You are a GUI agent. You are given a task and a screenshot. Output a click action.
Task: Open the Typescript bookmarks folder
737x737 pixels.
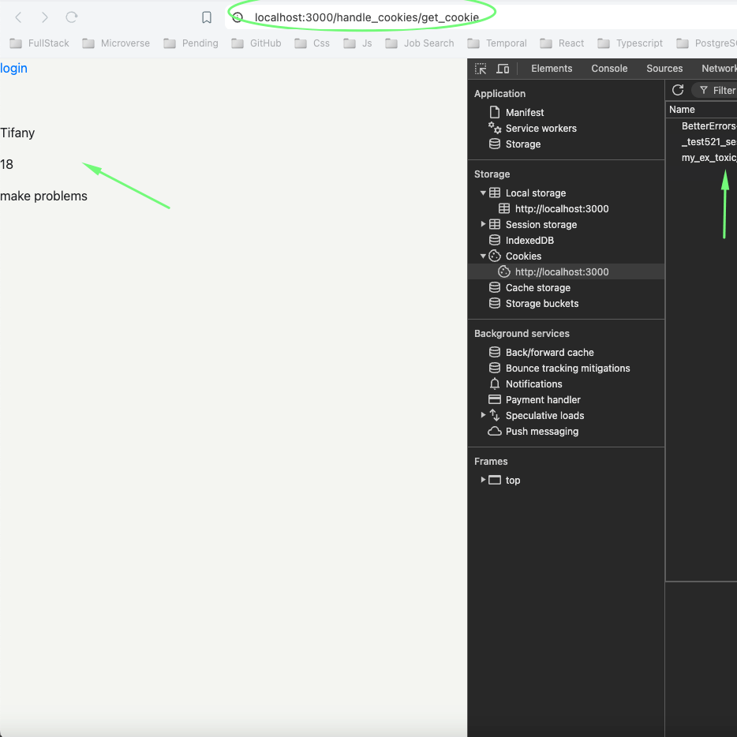(630, 43)
